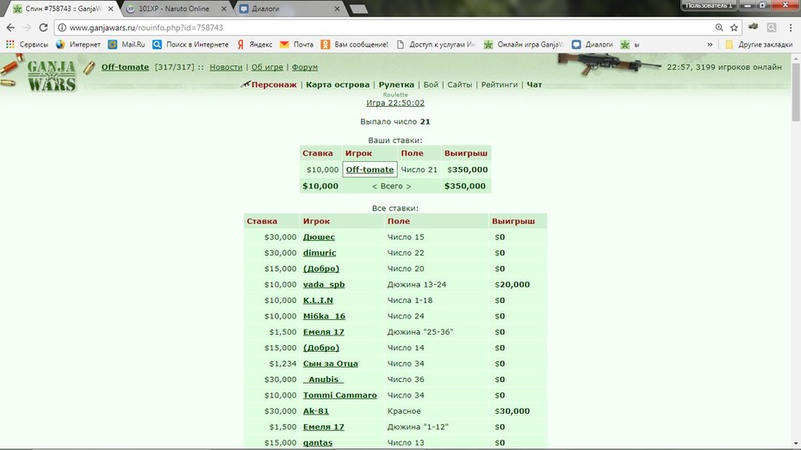Open a new tab with the new-tab button
This screenshot has height=450, width=801.
(x=358, y=9)
